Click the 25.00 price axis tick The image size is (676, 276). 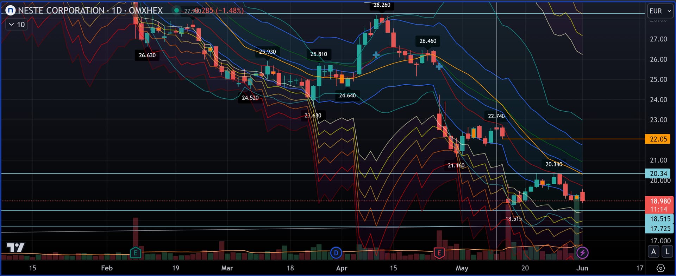658,79
